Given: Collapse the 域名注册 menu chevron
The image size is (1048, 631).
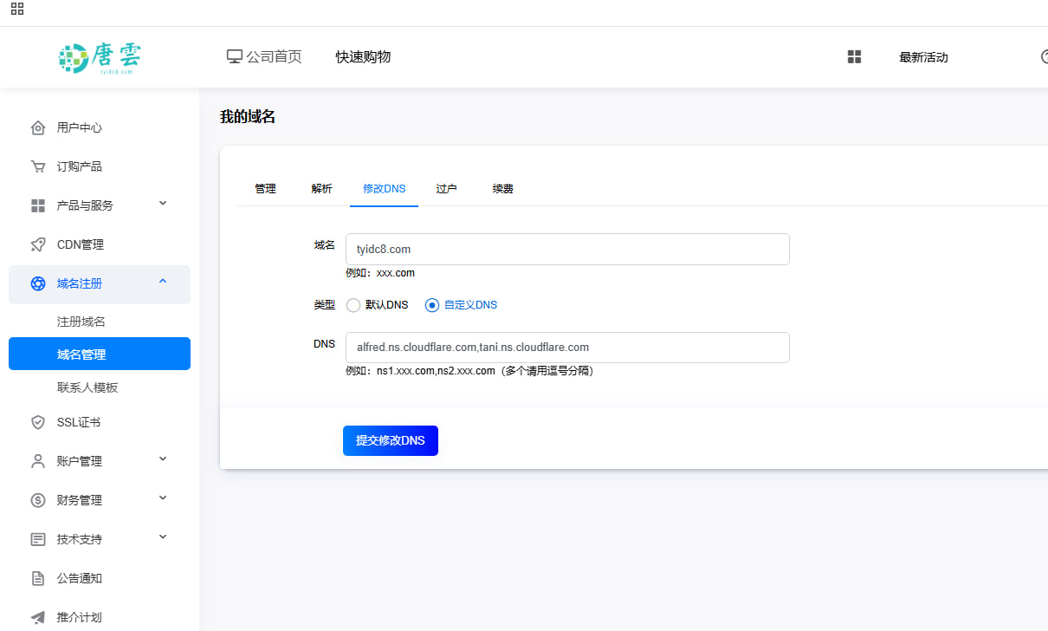Looking at the screenshot, I should (163, 282).
